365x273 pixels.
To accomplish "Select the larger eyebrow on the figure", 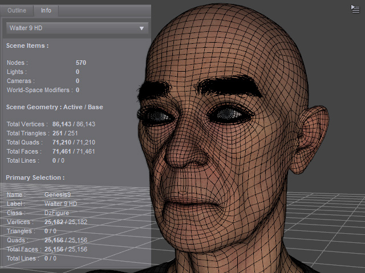I will (229, 86).
